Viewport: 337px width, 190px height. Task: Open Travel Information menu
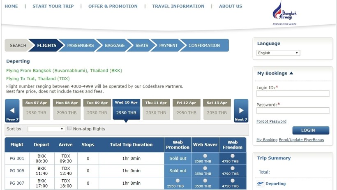pos(178,7)
